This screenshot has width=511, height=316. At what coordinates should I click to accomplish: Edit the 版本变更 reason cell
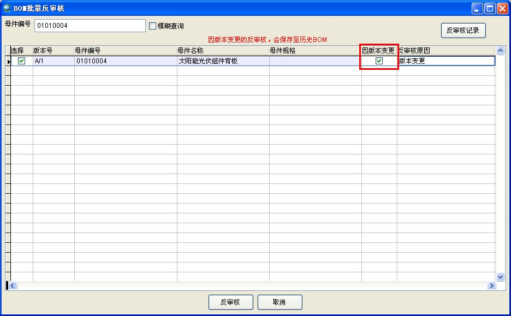(445, 61)
